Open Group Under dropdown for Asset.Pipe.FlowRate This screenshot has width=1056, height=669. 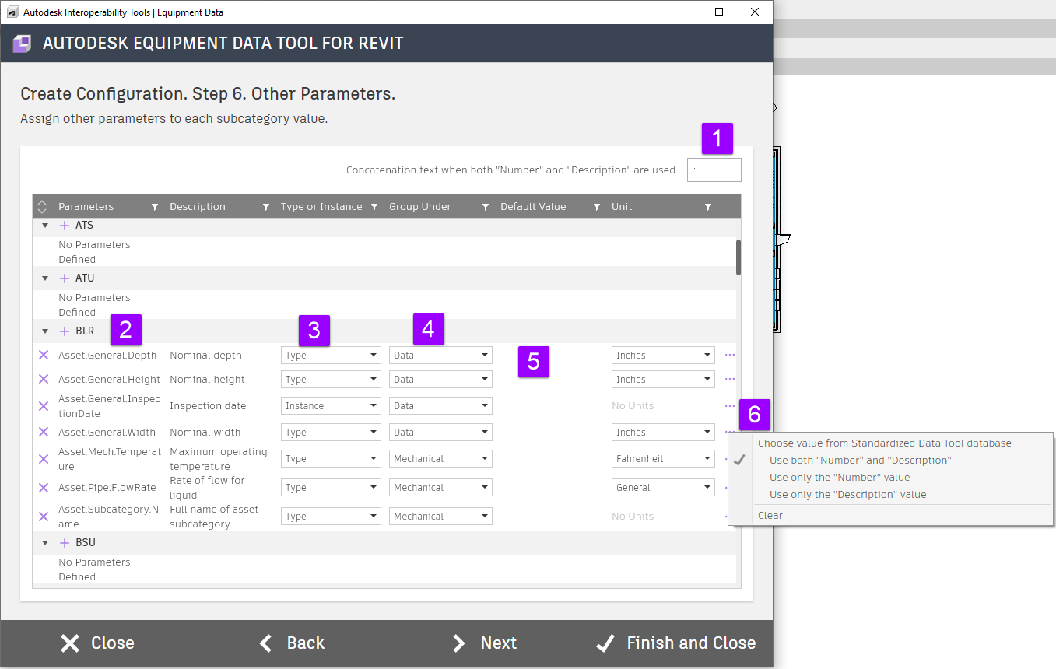440,488
